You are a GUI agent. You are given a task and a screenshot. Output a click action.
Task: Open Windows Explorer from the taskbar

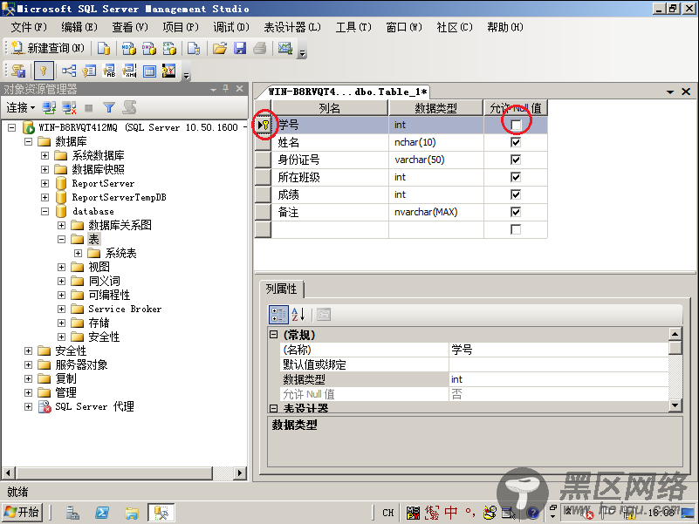[132, 513]
